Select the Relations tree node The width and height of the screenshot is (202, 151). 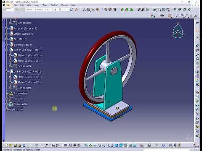click(19, 99)
